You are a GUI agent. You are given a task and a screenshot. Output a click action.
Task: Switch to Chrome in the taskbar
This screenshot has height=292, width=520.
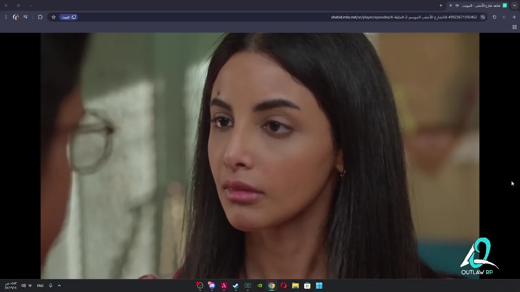click(x=271, y=286)
